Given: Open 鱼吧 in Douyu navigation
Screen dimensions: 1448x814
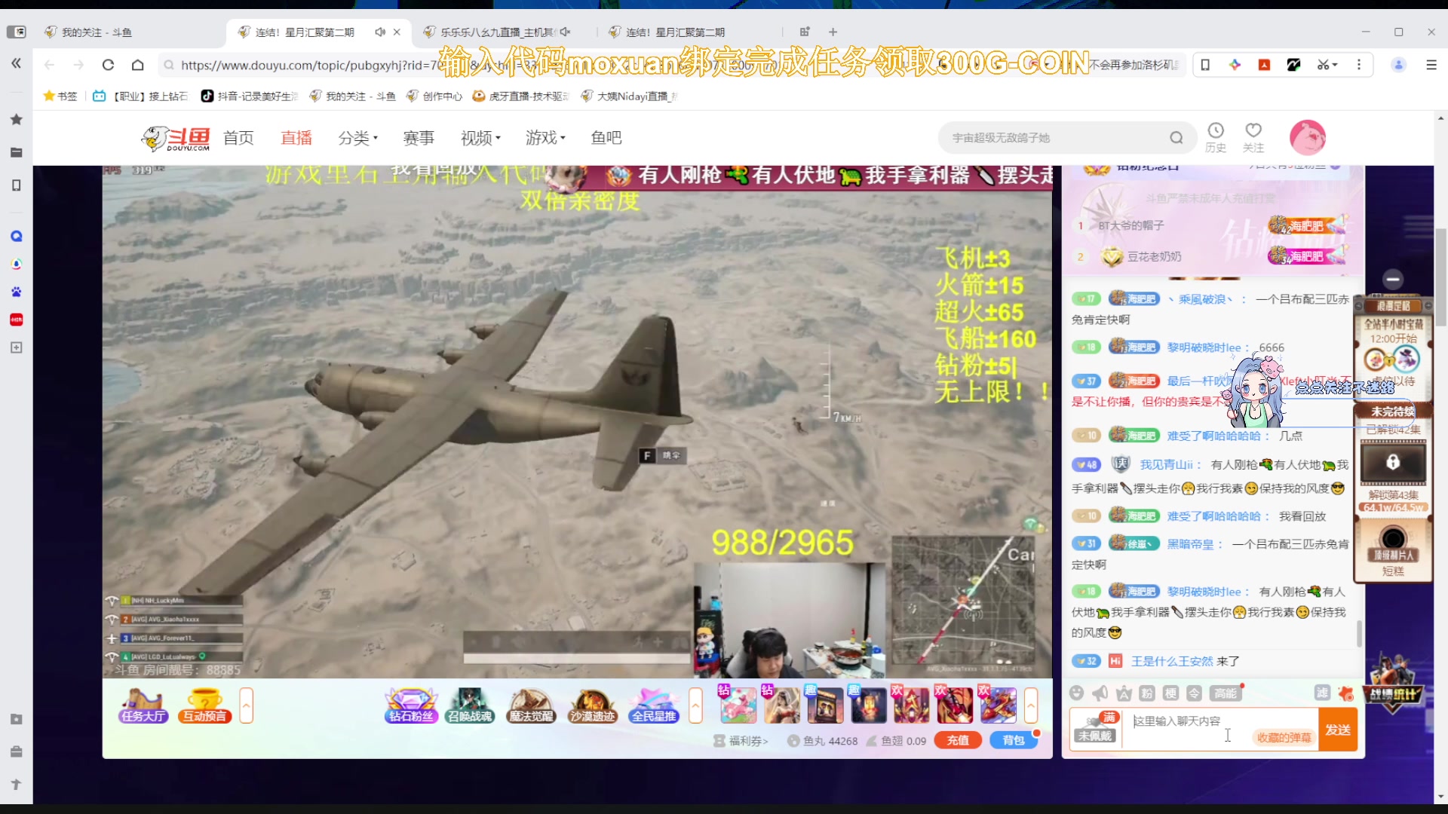Looking at the screenshot, I should (x=606, y=138).
